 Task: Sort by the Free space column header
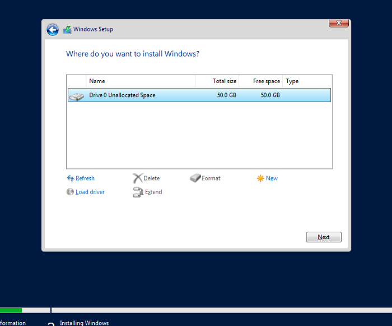tap(261, 81)
